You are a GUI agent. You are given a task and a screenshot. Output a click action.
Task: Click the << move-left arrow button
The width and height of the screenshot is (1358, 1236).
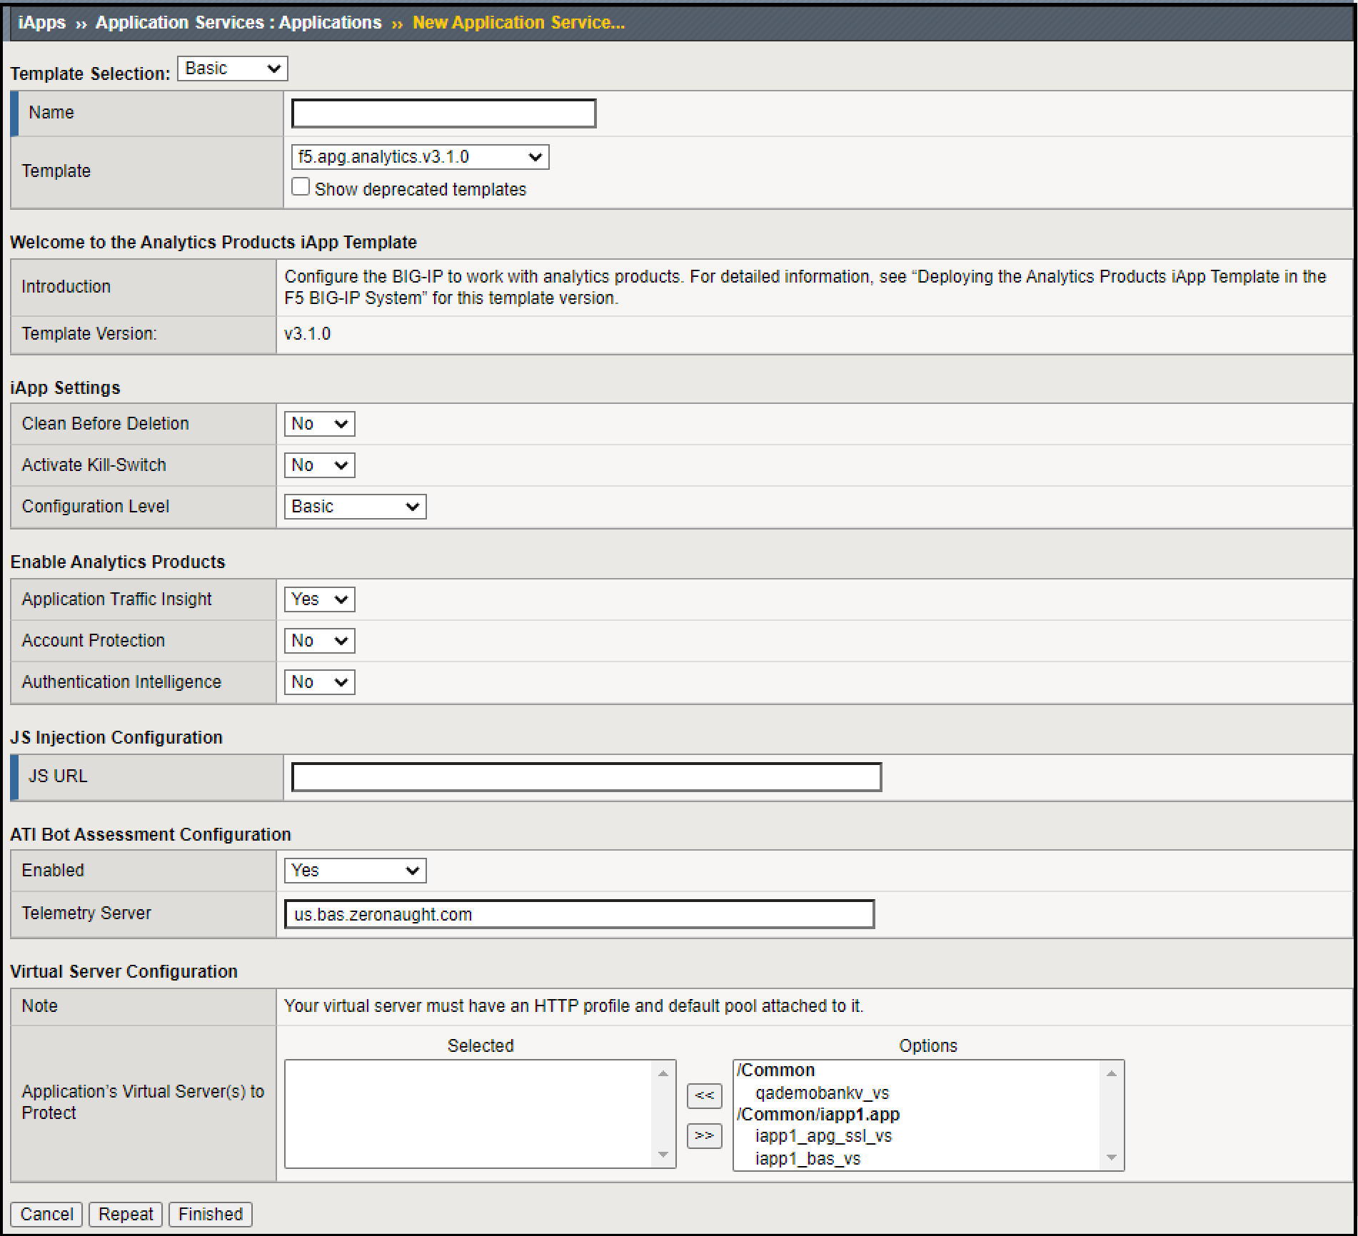click(704, 1097)
